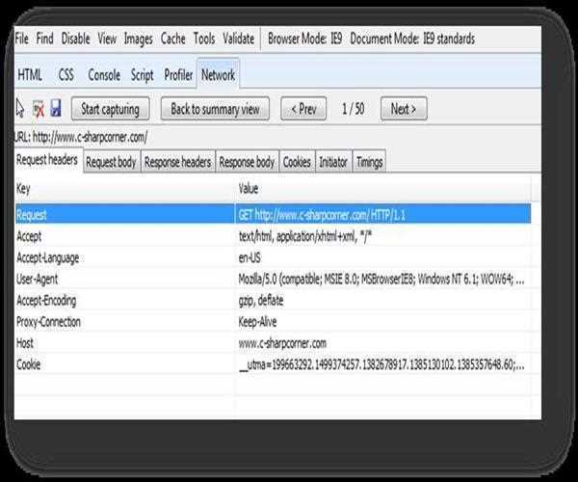
Task: Open the Disable menu
Action: (75, 39)
